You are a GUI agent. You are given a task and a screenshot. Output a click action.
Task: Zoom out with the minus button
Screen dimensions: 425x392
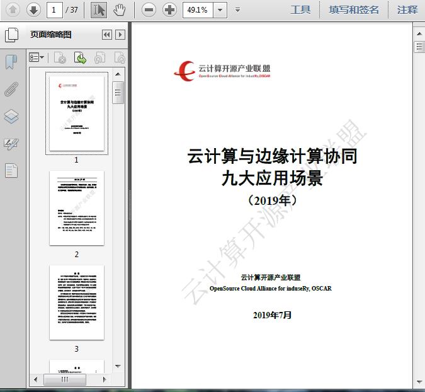pos(149,10)
